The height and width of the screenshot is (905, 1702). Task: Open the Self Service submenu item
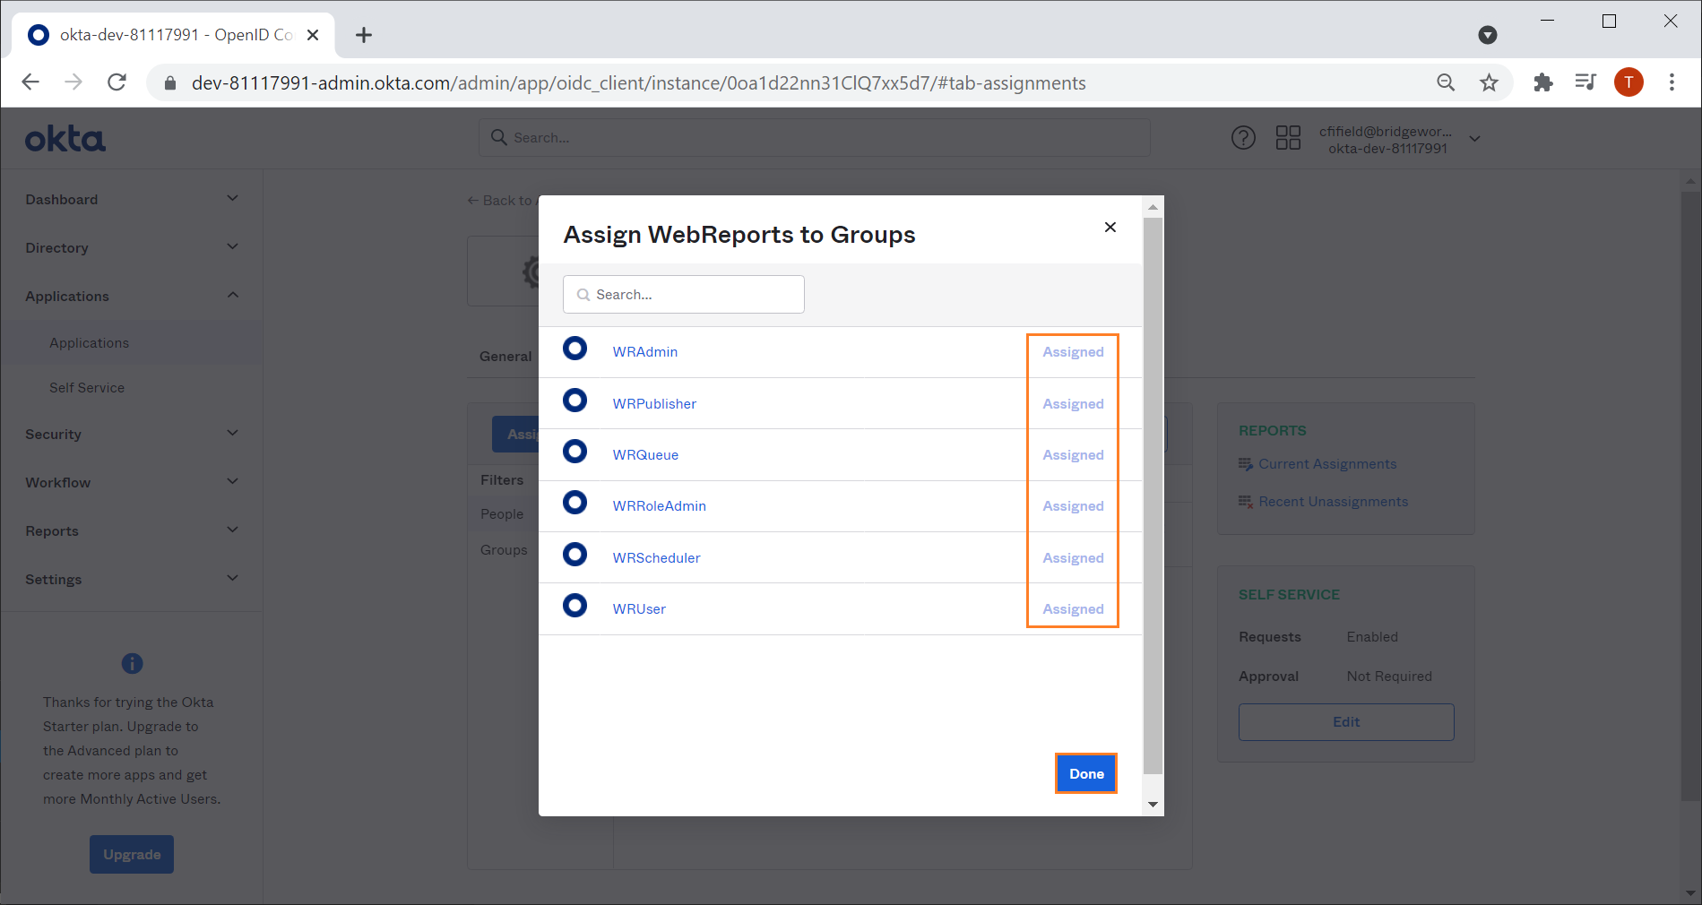pyautogui.click(x=87, y=388)
